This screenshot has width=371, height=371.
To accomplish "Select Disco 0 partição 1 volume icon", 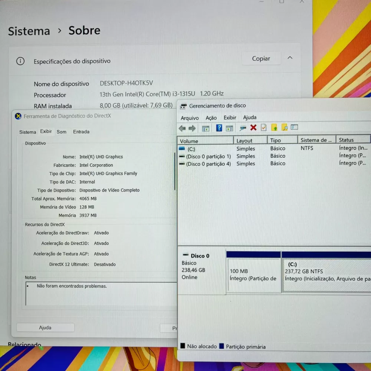I will click(x=182, y=157).
